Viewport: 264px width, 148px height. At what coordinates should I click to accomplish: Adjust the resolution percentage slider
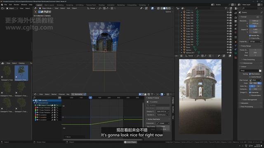tap(255, 26)
